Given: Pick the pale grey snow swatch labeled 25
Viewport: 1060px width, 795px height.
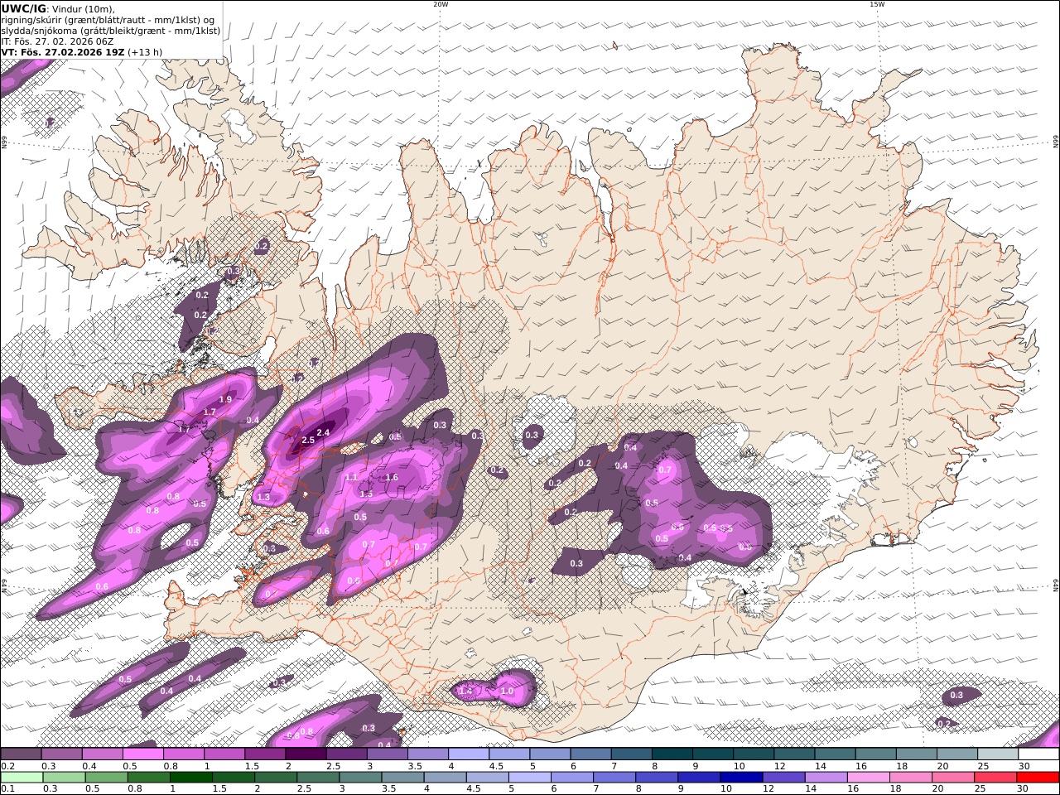Looking at the screenshot, I should [998, 754].
